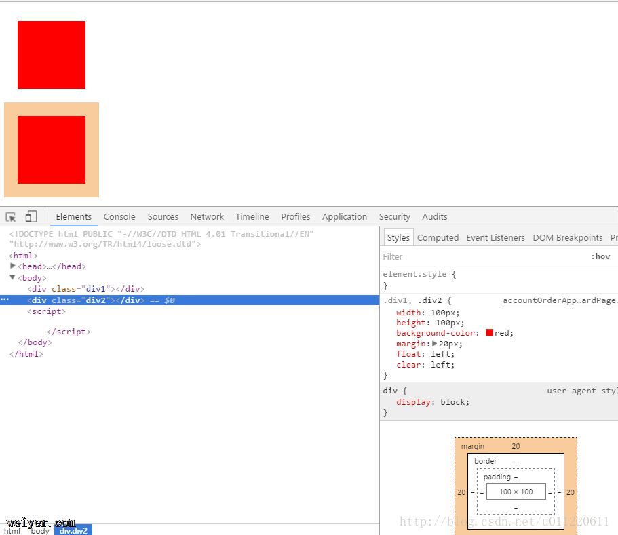Image resolution: width=618 pixels, height=535 pixels.
Task: Go to the Profiles tab
Action: pos(296,217)
